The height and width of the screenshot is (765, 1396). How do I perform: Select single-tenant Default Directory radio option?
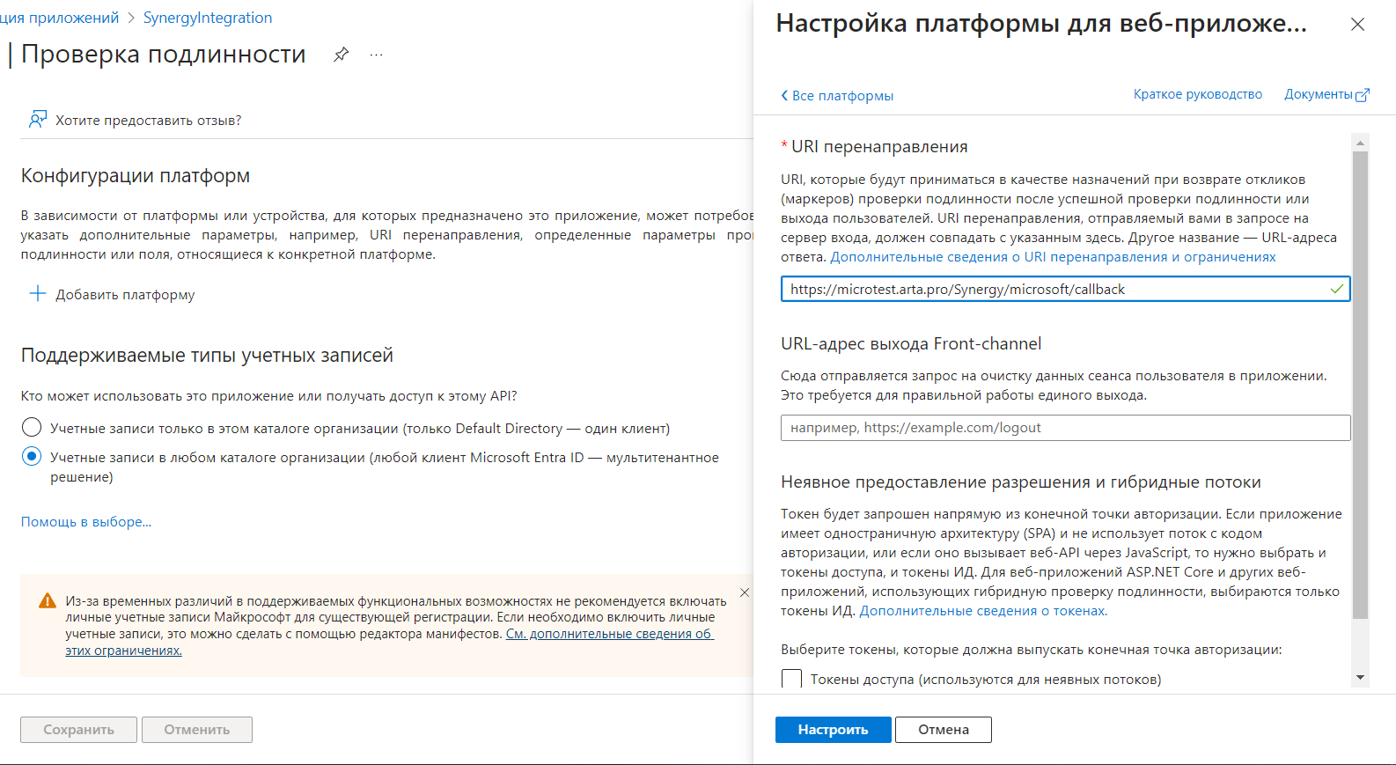point(32,428)
